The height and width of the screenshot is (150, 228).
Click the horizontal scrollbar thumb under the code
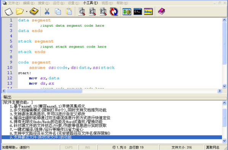45,91
